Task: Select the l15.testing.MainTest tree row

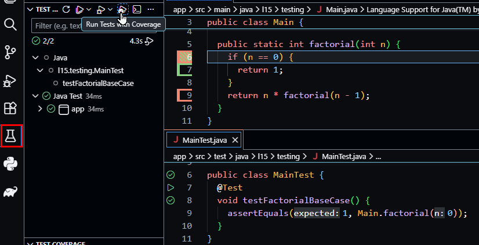Action: tap(94, 71)
